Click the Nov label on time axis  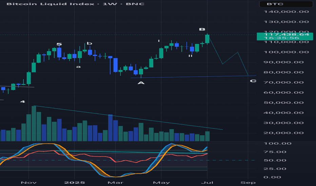coord(29,183)
